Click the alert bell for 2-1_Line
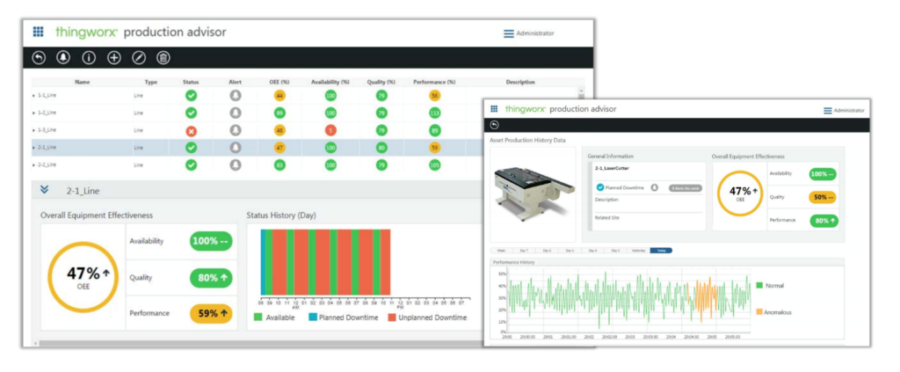Image resolution: width=900 pixels, height=372 pixels. pyautogui.click(x=236, y=148)
